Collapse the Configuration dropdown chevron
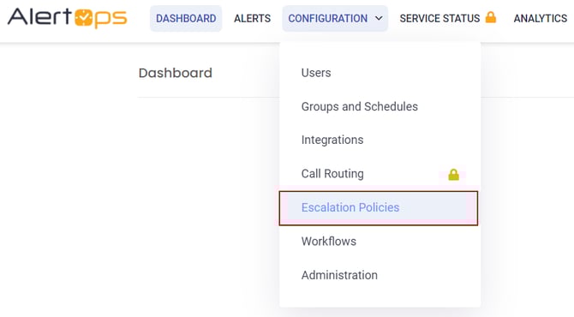The image size is (574, 317). (x=379, y=18)
